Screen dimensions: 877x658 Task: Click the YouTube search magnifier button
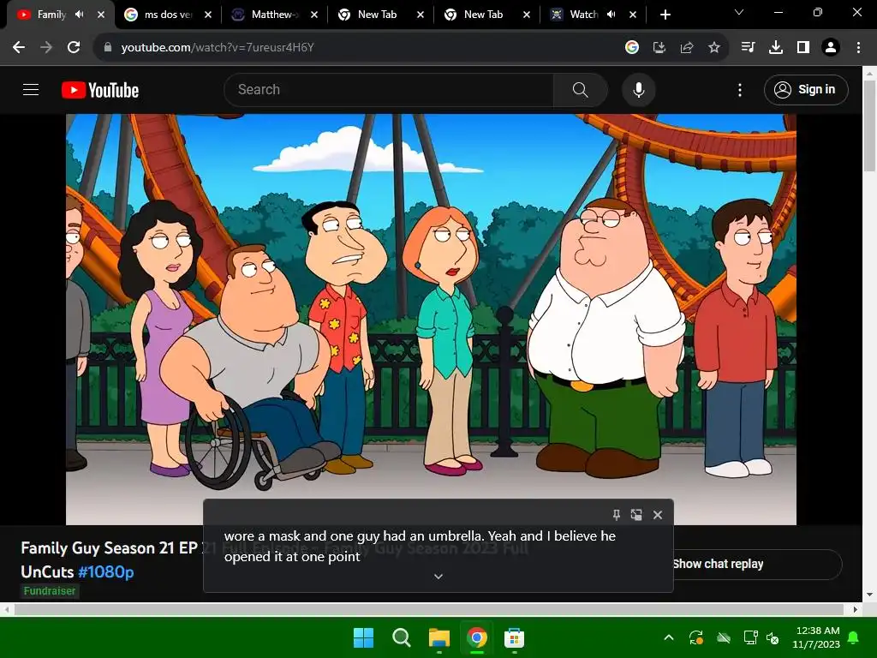(581, 89)
